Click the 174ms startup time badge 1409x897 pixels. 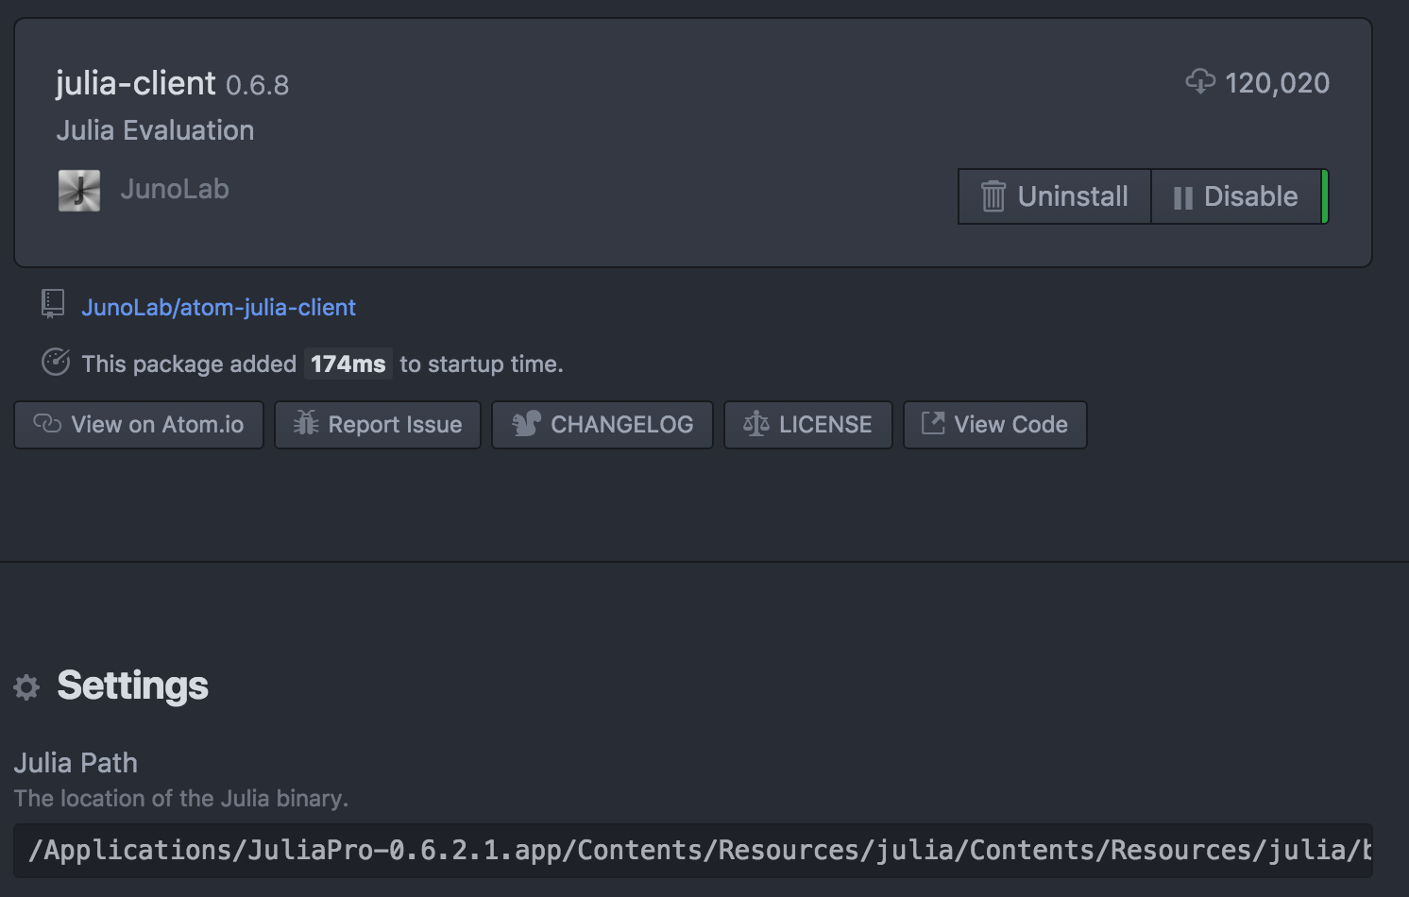(348, 364)
